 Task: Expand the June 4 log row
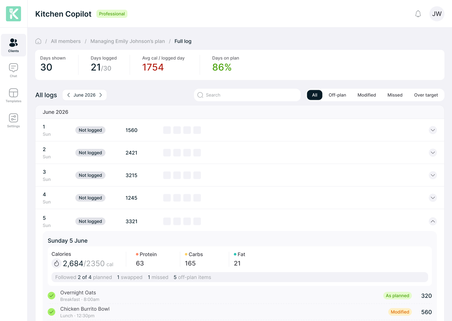coord(433,198)
